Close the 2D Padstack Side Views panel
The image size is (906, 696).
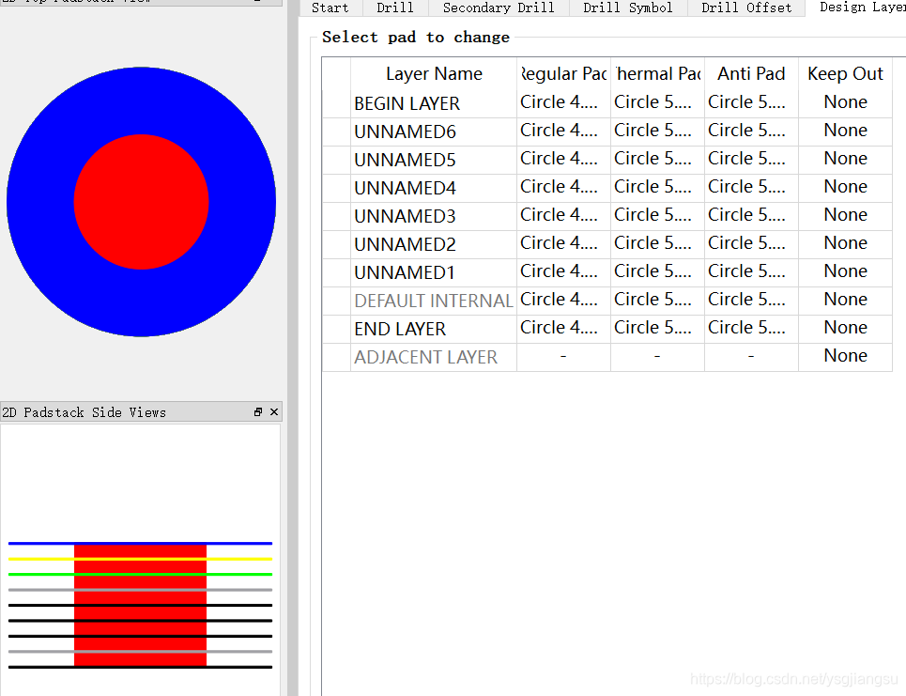click(x=274, y=412)
